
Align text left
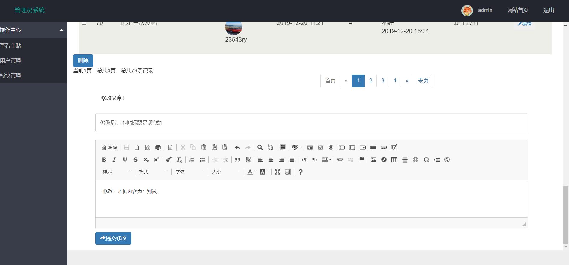(260, 160)
